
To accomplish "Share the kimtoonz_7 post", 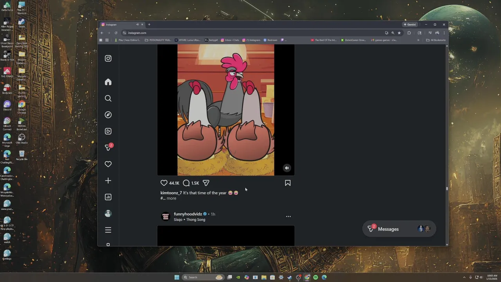I will (x=206, y=183).
